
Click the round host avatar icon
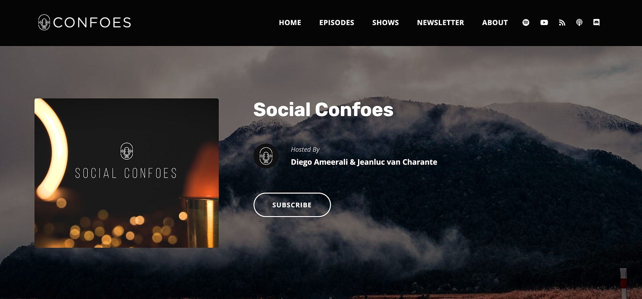tap(266, 156)
